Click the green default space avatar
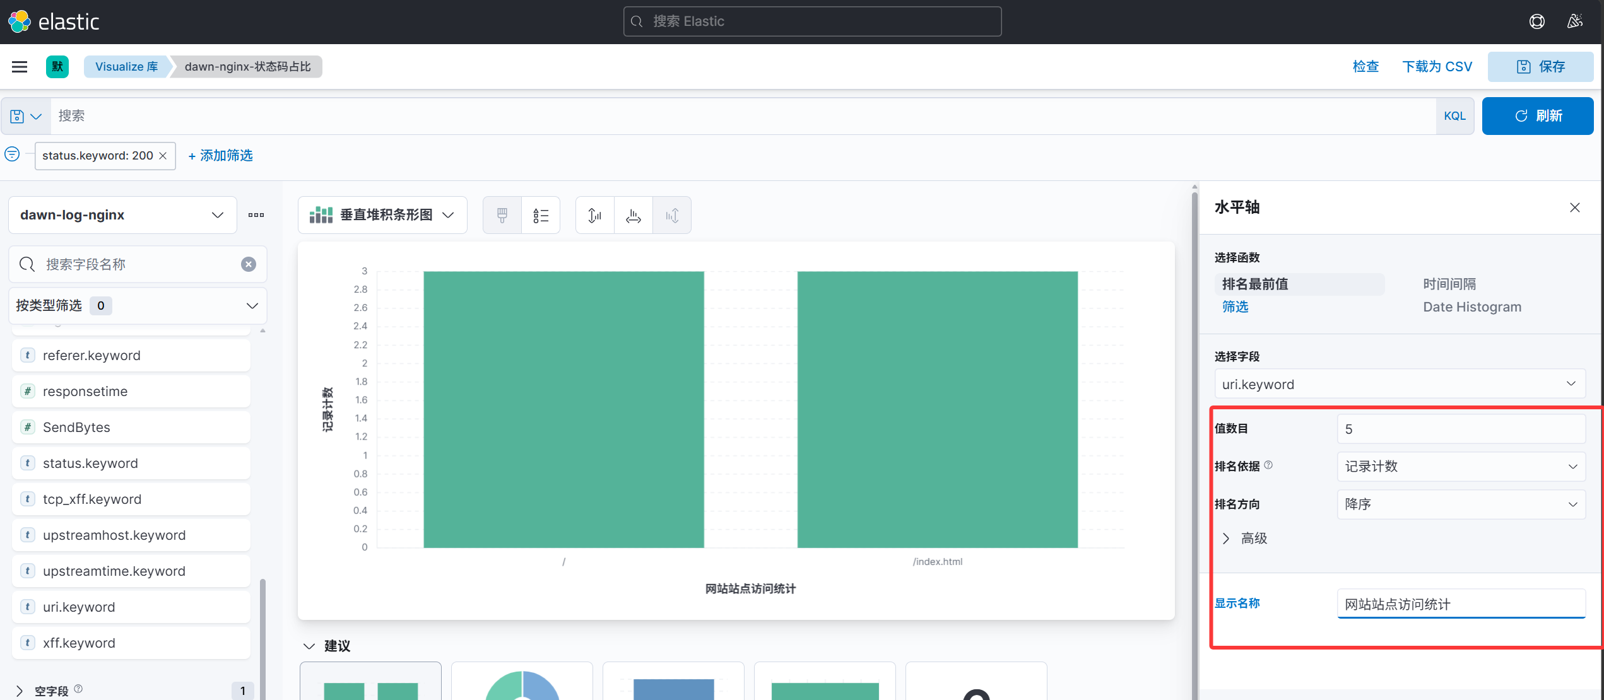The height and width of the screenshot is (700, 1604). point(57,66)
